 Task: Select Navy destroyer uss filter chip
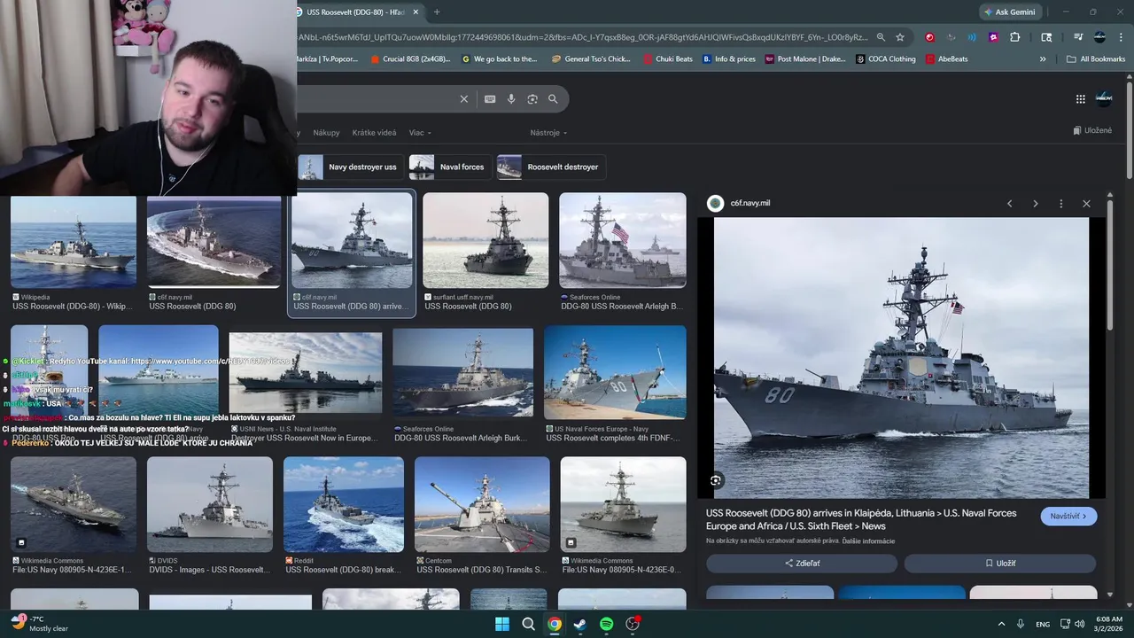(351, 167)
